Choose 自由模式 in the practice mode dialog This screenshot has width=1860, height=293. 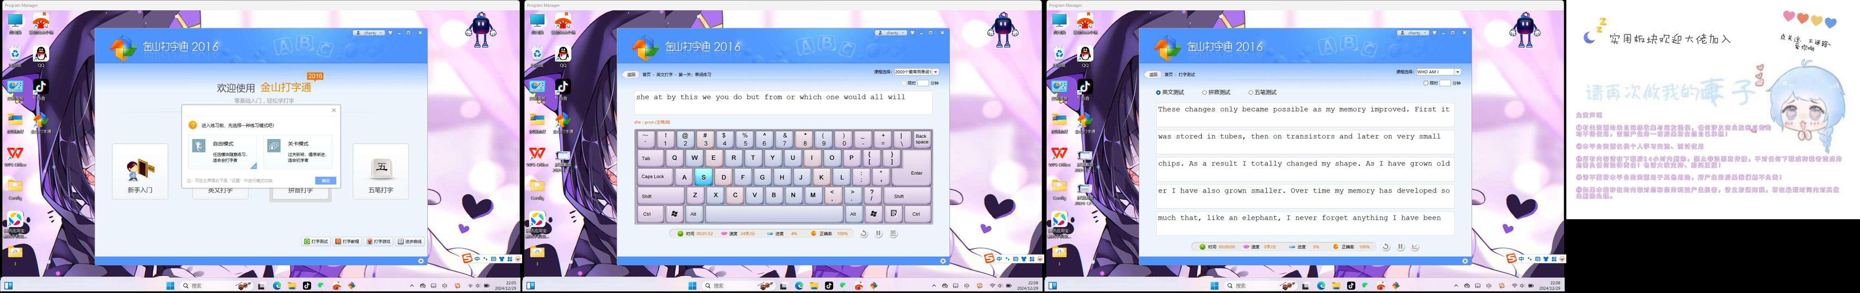pyautogui.click(x=224, y=152)
